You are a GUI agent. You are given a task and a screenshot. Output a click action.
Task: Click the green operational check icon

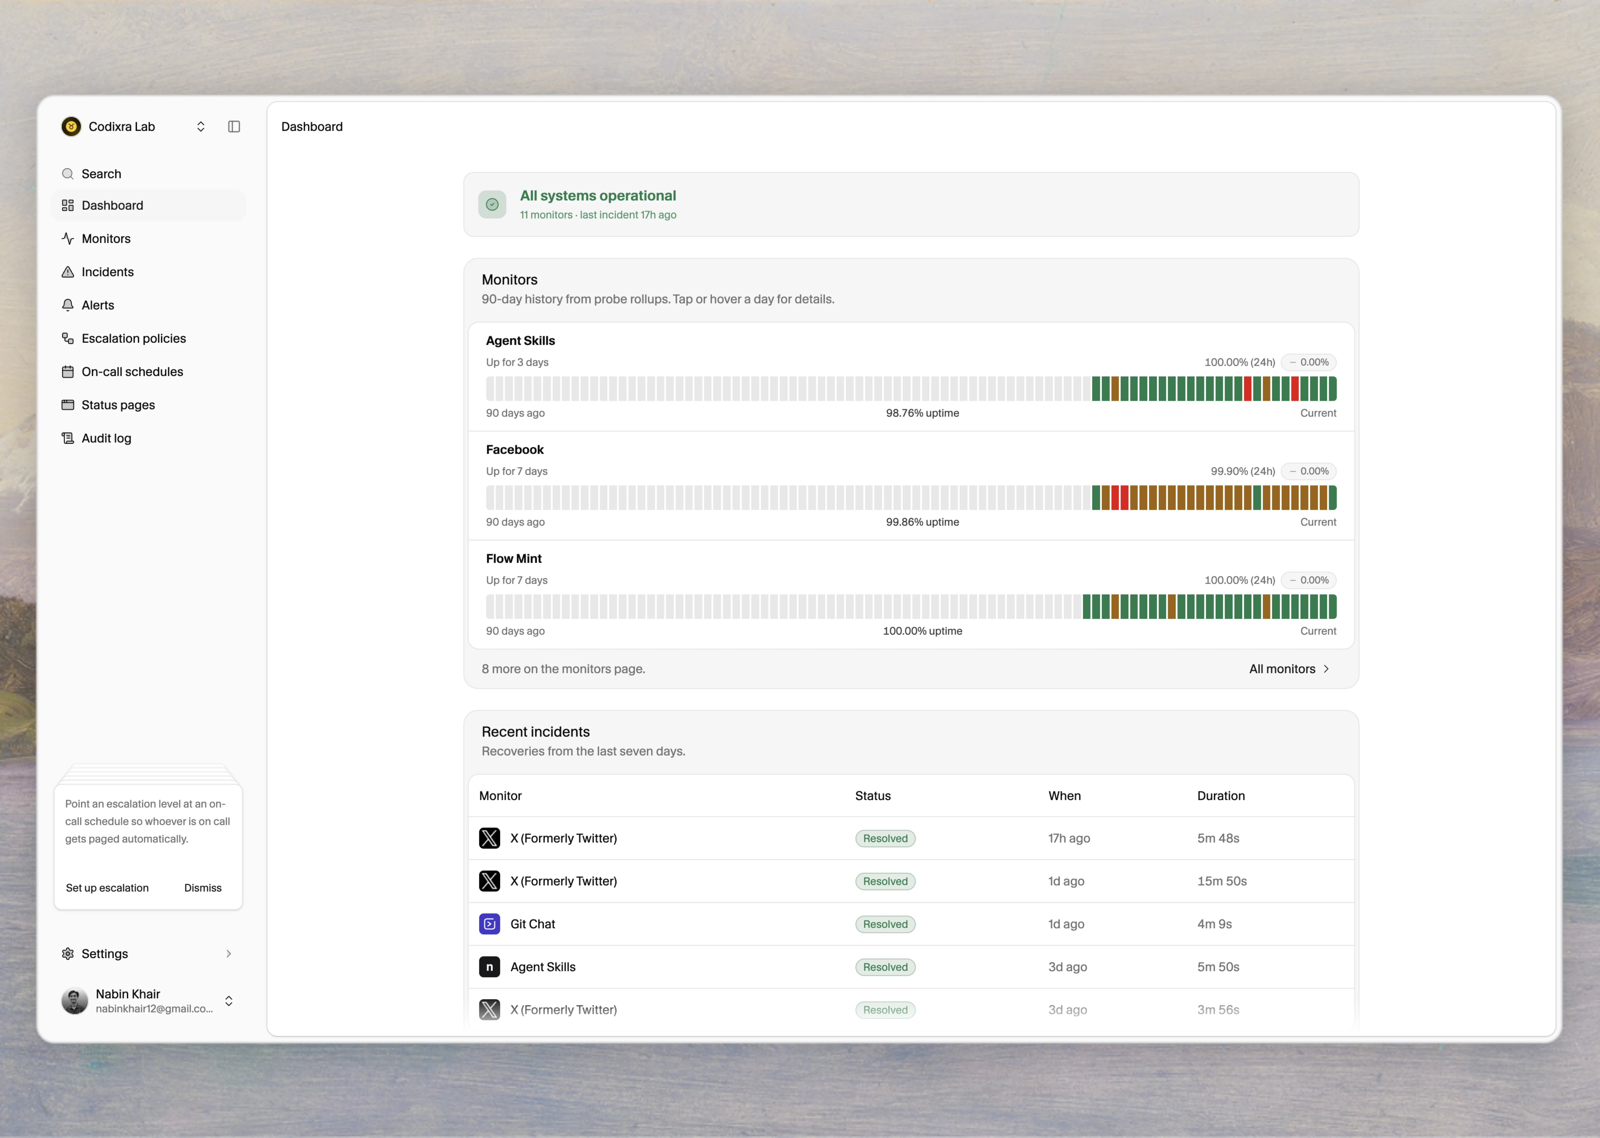pyautogui.click(x=492, y=204)
